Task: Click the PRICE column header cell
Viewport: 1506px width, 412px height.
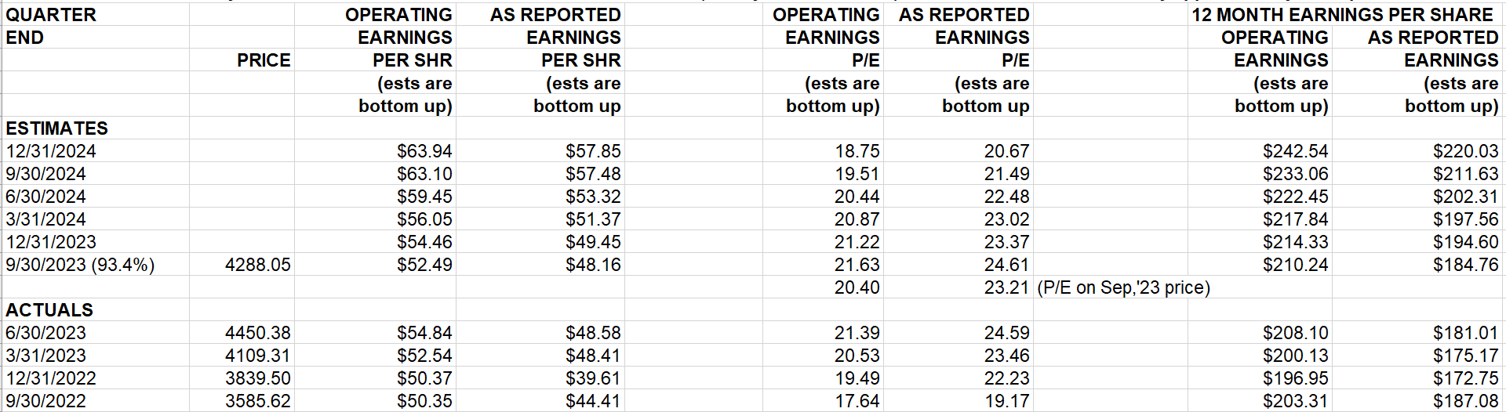Action: (264, 60)
